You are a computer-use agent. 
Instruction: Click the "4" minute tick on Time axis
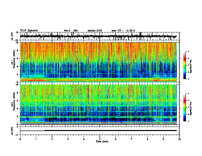point(84,139)
